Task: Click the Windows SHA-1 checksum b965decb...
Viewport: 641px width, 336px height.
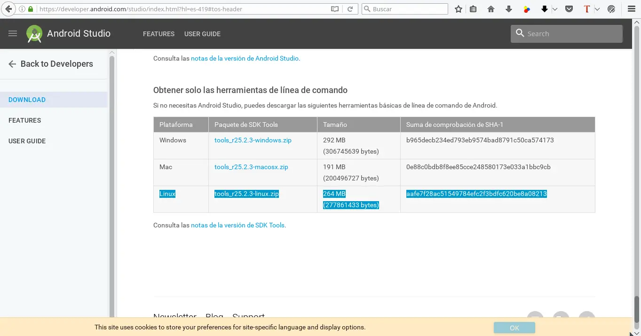Action: coord(480,140)
